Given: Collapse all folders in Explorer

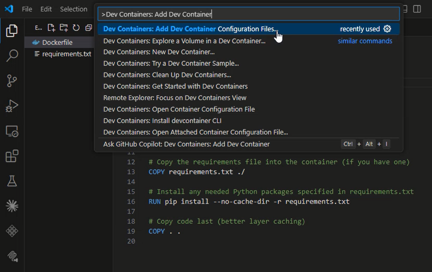Looking at the screenshot, I should pyautogui.click(x=88, y=28).
